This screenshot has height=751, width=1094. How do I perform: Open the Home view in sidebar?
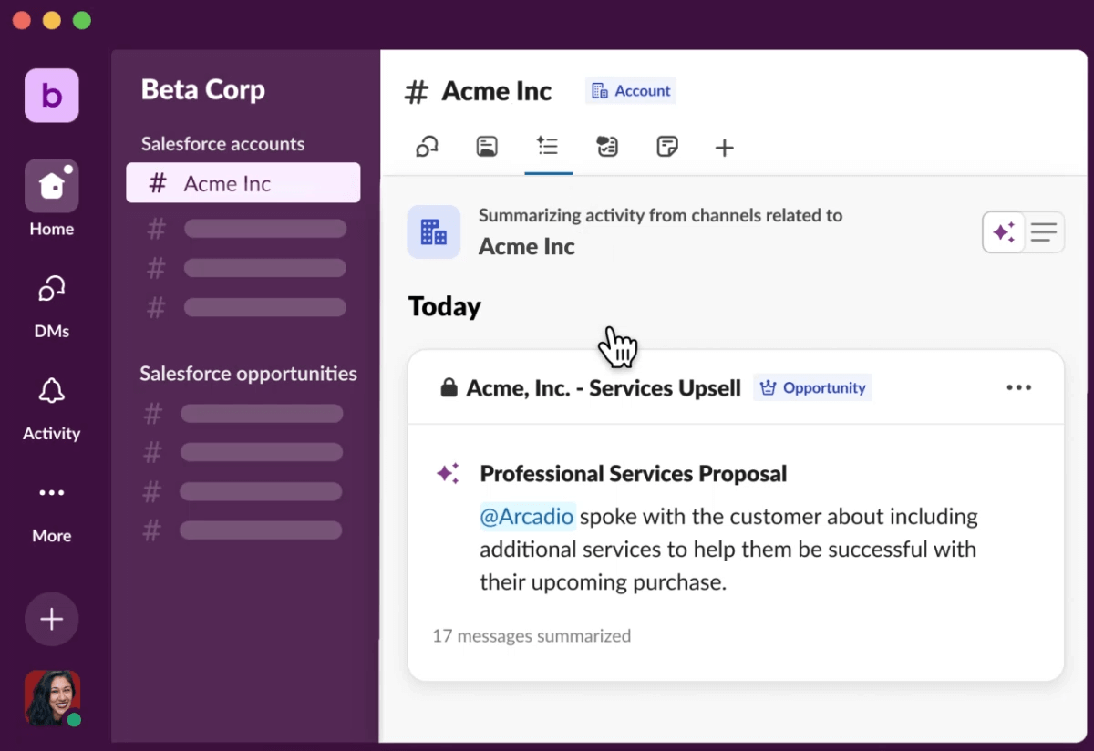coord(51,186)
